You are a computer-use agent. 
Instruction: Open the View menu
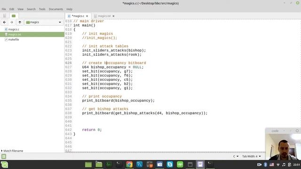coord(20,9)
